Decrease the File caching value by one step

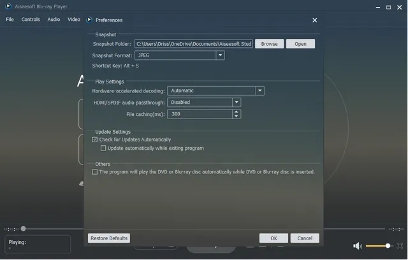pos(237,117)
